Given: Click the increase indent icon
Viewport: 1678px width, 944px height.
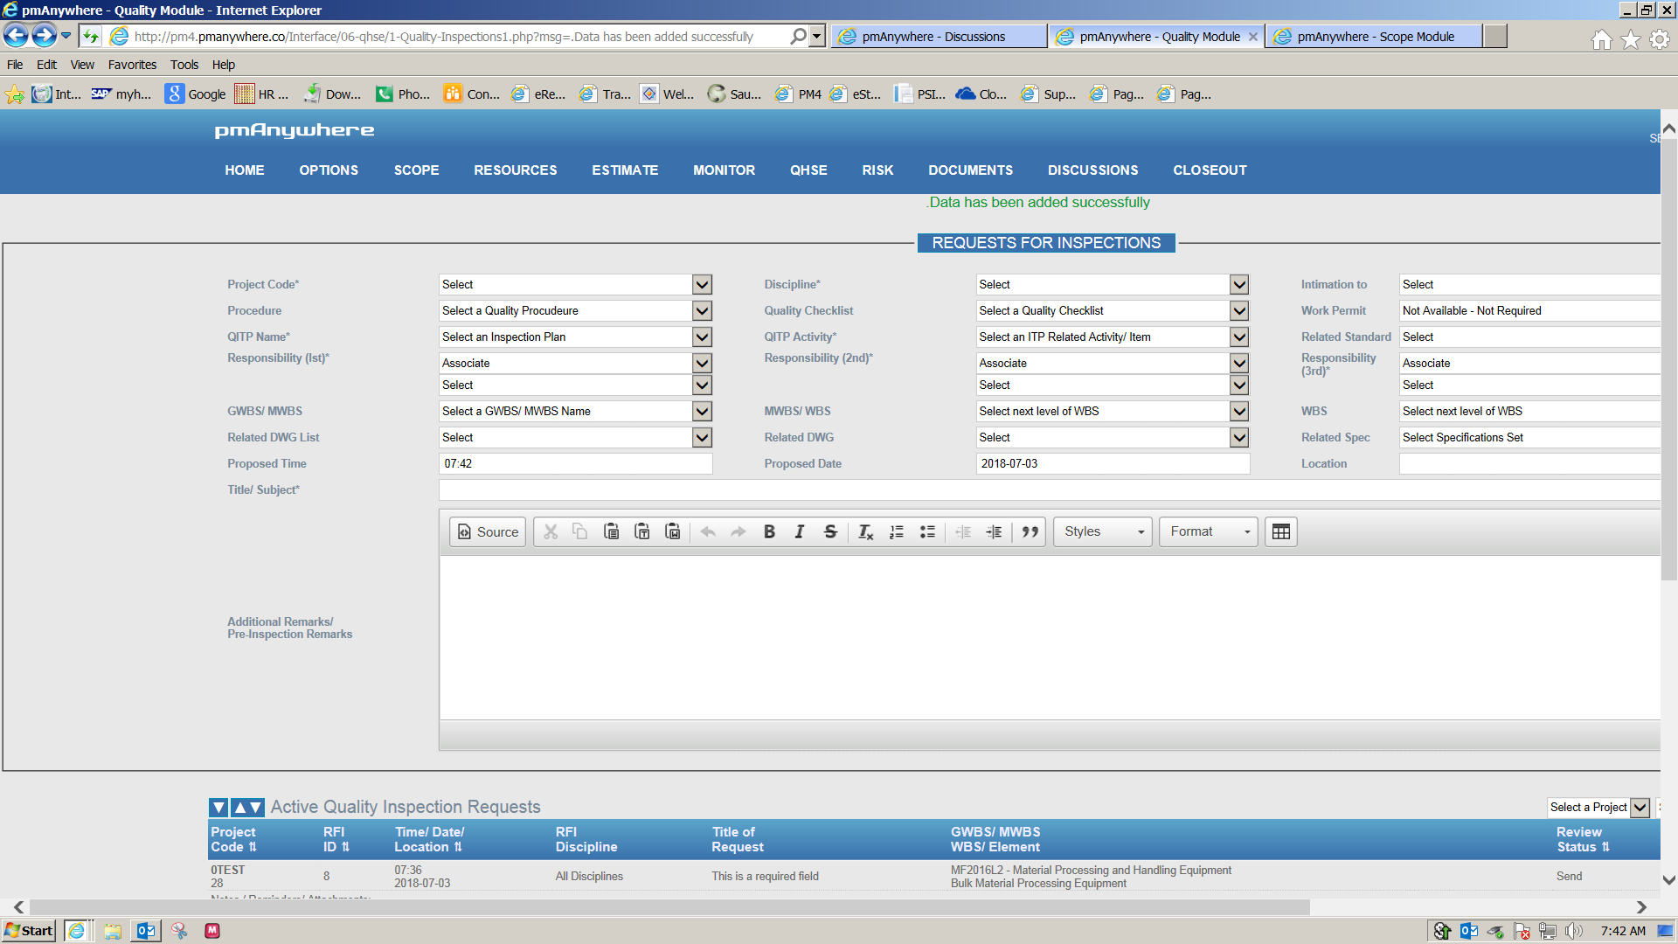Looking at the screenshot, I should [x=994, y=531].
